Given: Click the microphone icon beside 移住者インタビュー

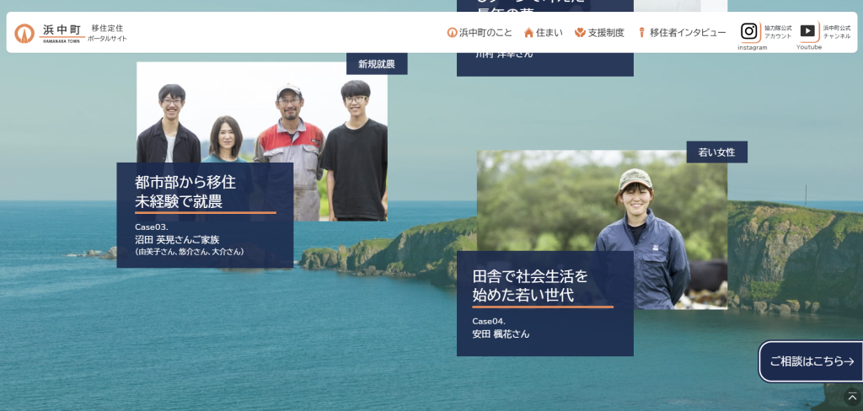Looking at the screenshot, I should [x=641, y=33].
